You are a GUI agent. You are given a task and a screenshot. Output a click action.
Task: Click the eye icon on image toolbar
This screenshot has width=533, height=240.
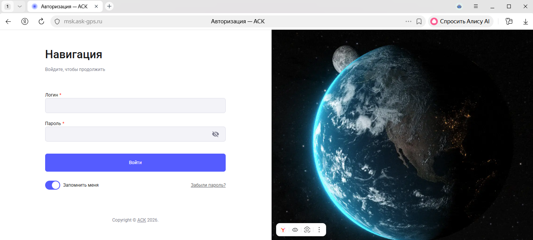[295, 230]
